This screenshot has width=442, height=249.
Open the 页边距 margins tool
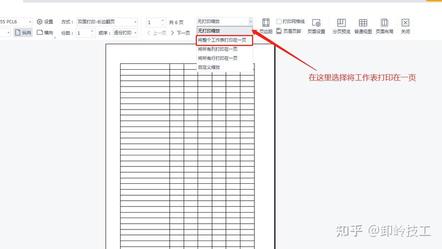266,26
